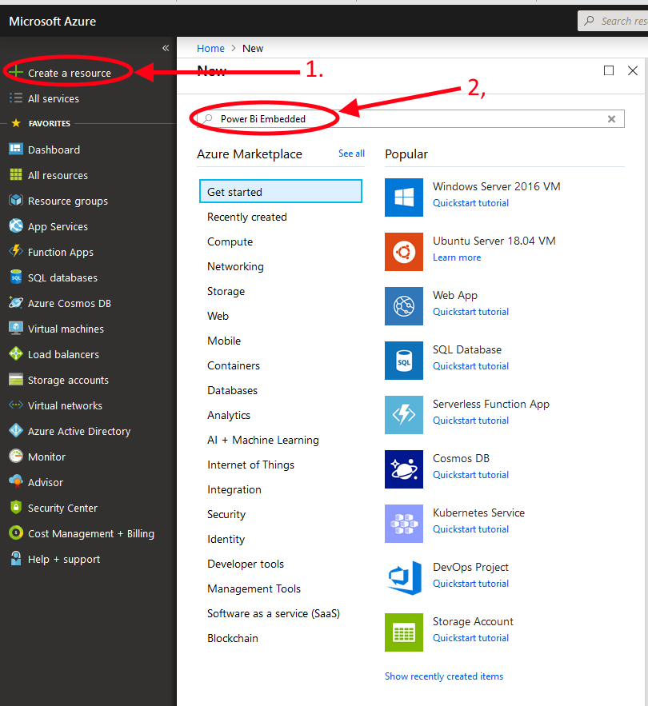Click the Cost Management + Billing icon
Image resolution: width=648 pixels, height=706 pixels.
(x=16, y=532)
